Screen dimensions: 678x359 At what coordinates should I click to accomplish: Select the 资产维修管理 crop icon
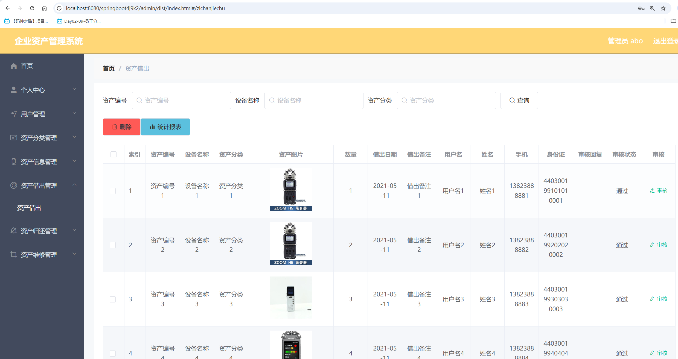click(14, 255)
